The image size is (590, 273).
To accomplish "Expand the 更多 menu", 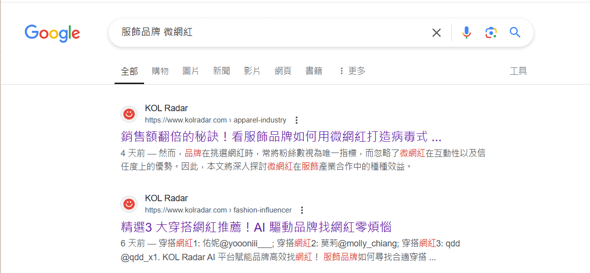I will pos(352,71).
